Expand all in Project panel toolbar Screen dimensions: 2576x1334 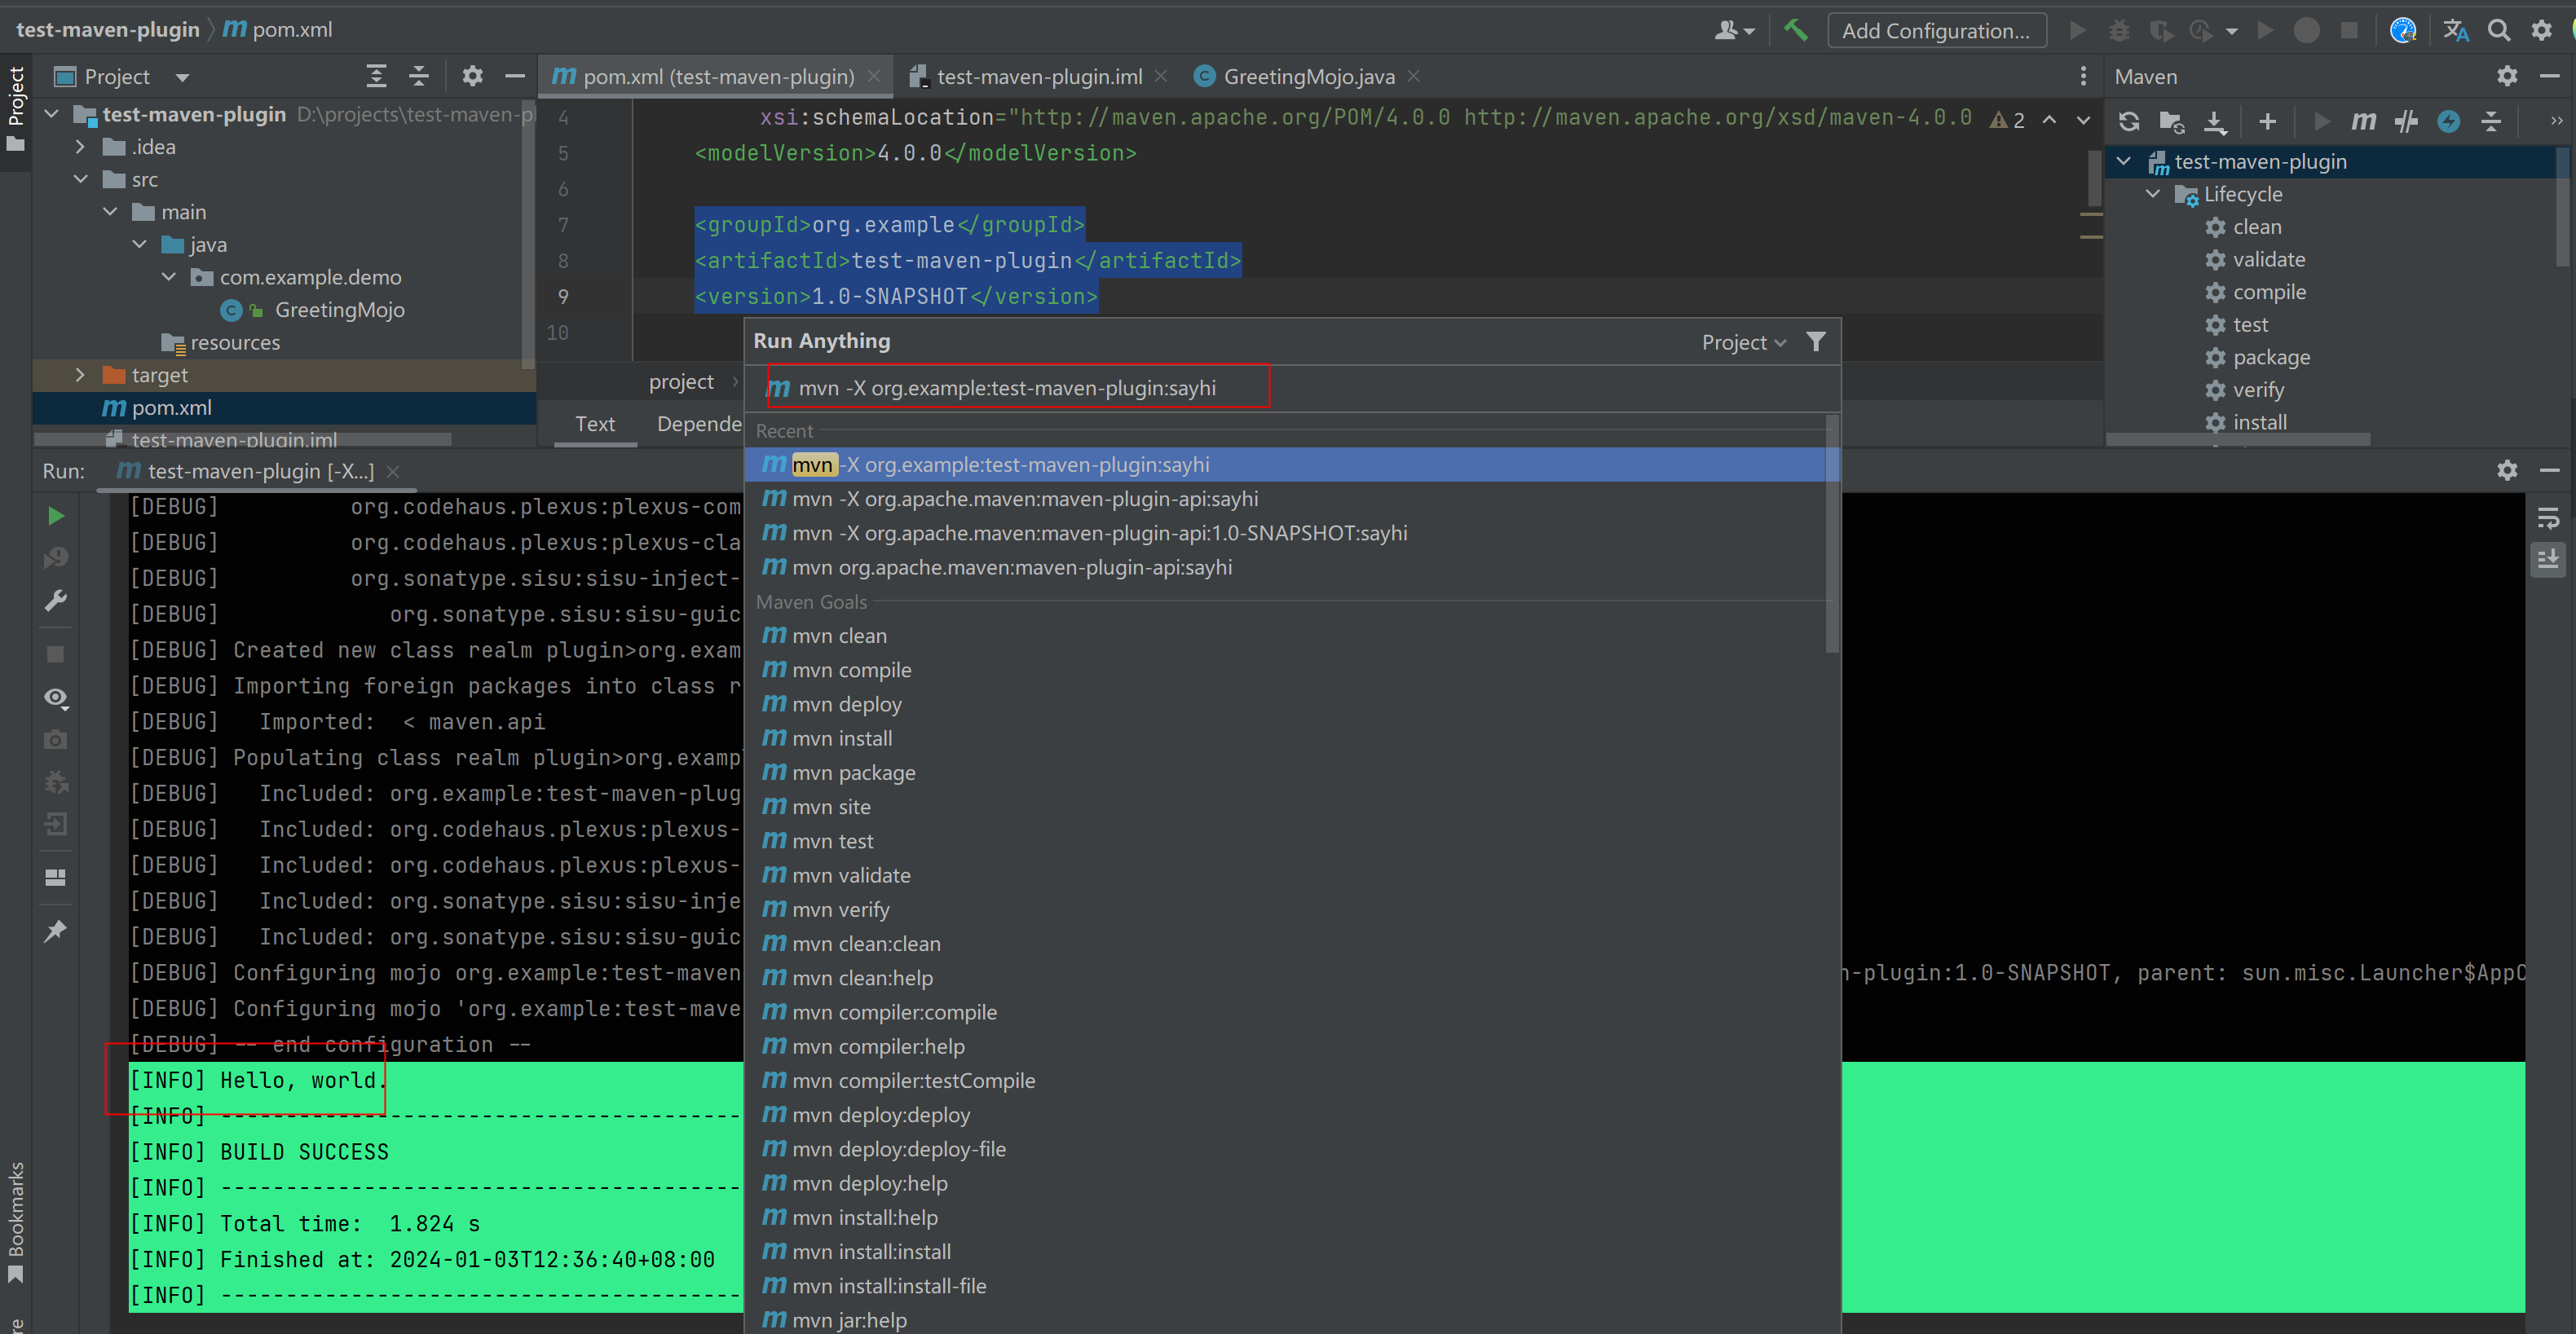coord(376,76)
